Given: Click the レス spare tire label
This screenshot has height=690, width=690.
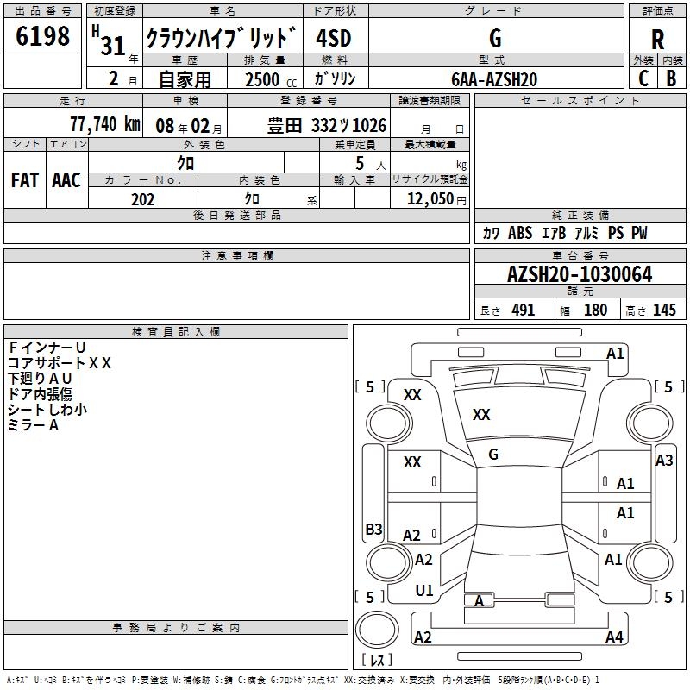Looking at the screenshot, I should pyautogui.click(x=377, y=659).
